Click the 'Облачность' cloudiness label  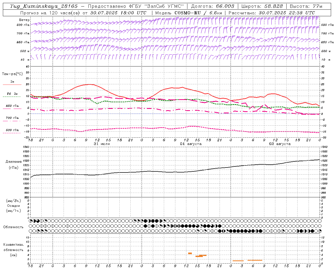[x=13, y=227]
